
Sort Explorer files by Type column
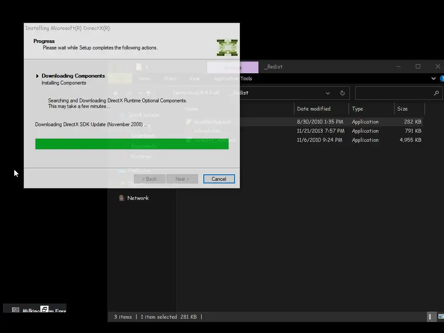(x=372, y=109)
